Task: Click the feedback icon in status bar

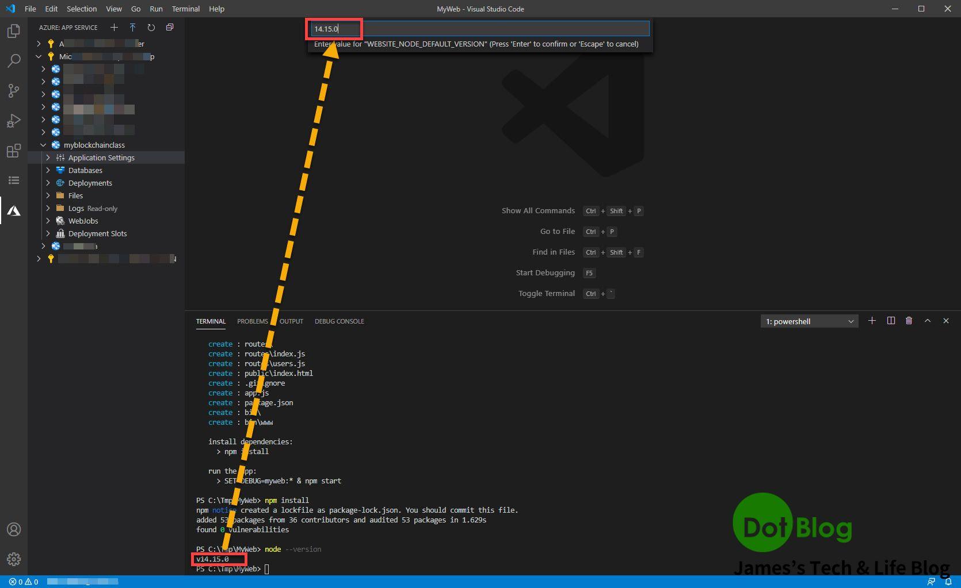Action: point(931,582)
